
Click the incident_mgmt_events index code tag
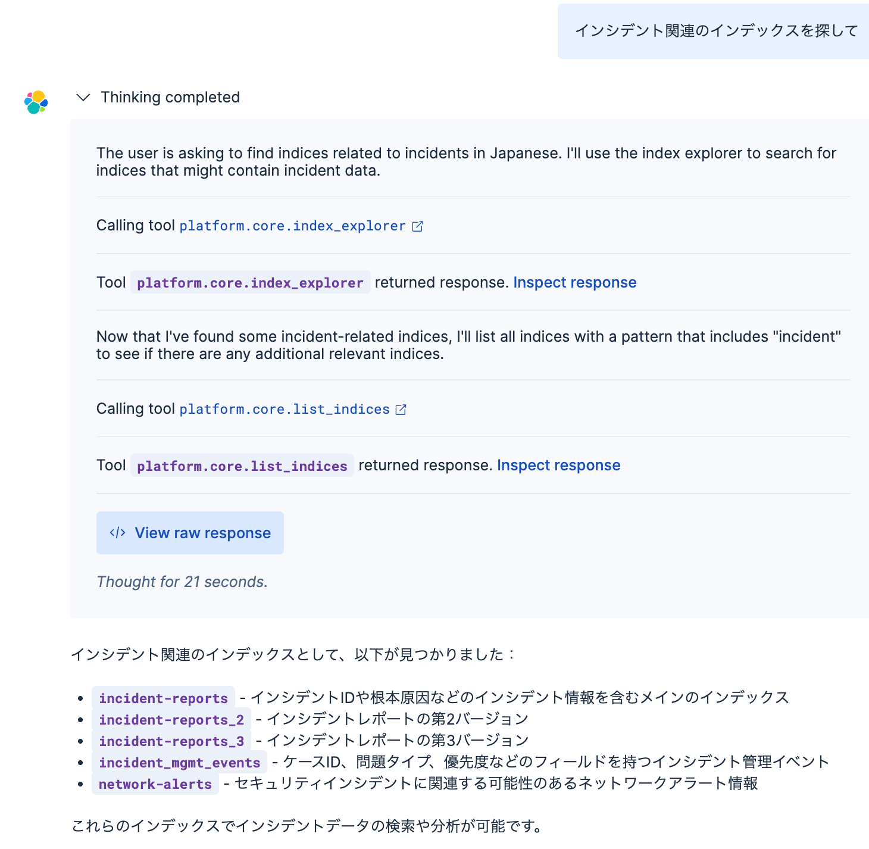pyautogui.click(x=179, y=763)
